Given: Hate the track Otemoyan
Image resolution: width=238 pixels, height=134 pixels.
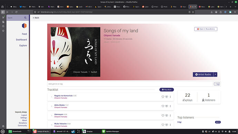Looking at the screenshot, I should coord(167,115).
